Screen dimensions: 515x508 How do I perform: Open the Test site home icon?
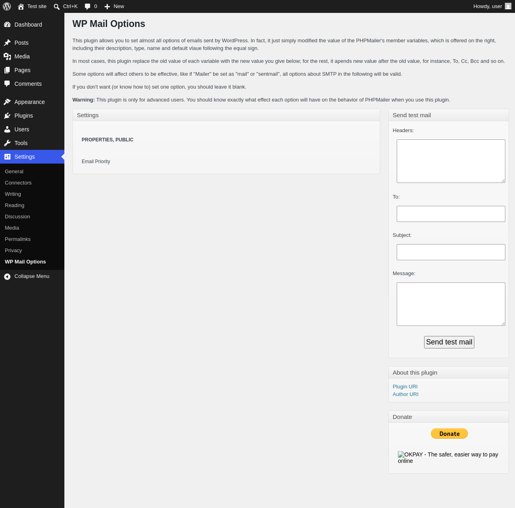tap(21, 6)
